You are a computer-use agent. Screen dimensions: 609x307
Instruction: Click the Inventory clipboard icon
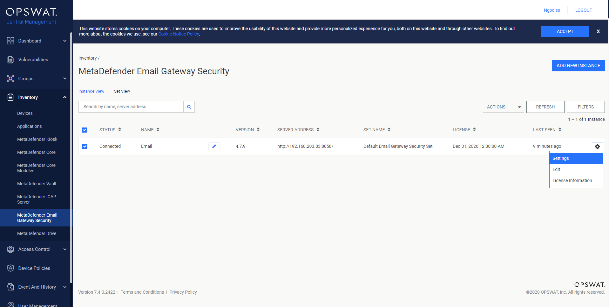[x=10, y=97]
